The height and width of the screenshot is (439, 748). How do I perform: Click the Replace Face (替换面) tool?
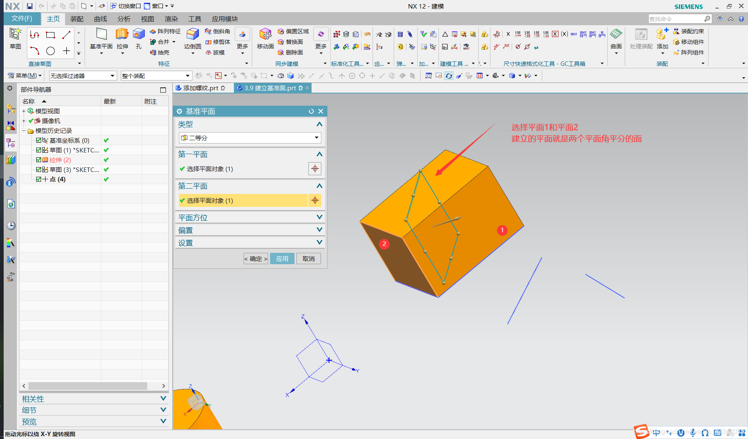tap(290, 42)
